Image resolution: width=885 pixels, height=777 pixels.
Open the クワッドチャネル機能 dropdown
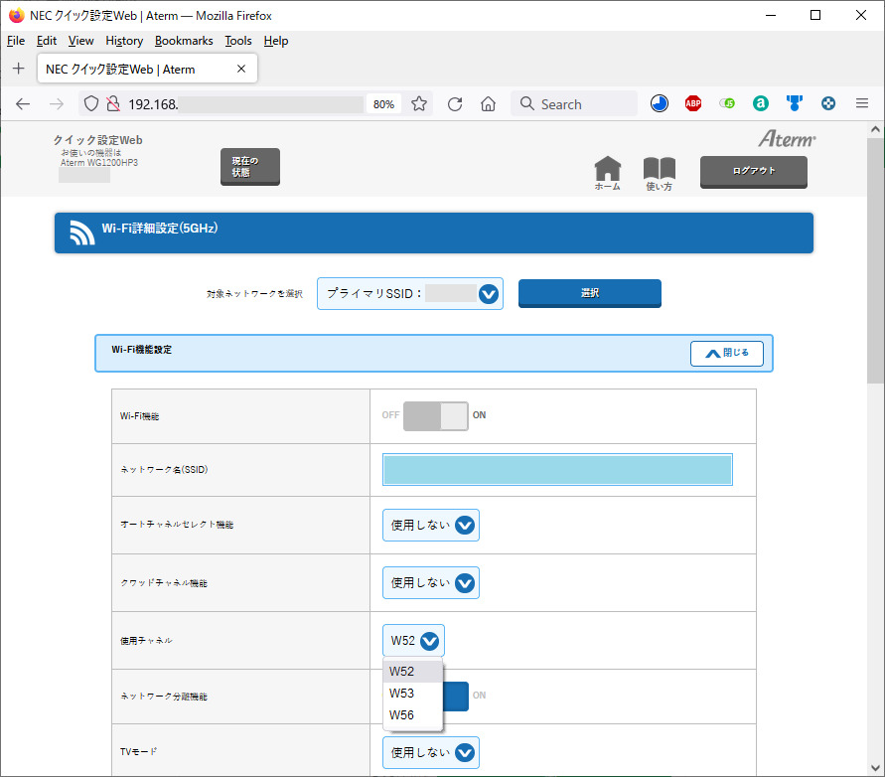[431, 583]
